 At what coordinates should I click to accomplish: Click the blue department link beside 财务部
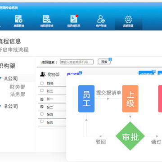[x=73, y=74]
